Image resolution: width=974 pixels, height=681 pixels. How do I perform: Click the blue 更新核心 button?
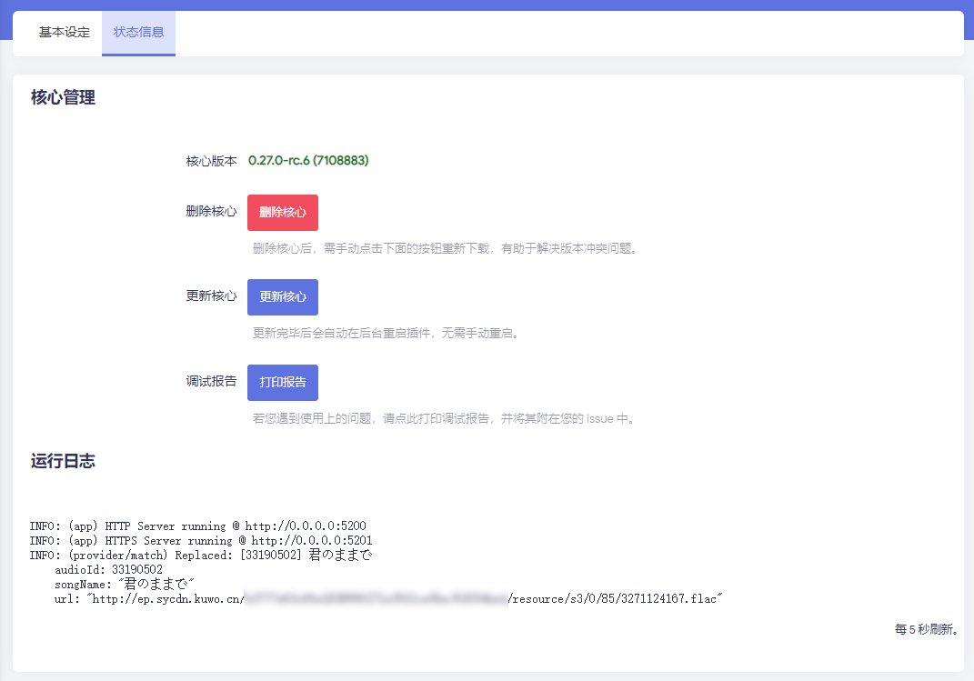282,297
